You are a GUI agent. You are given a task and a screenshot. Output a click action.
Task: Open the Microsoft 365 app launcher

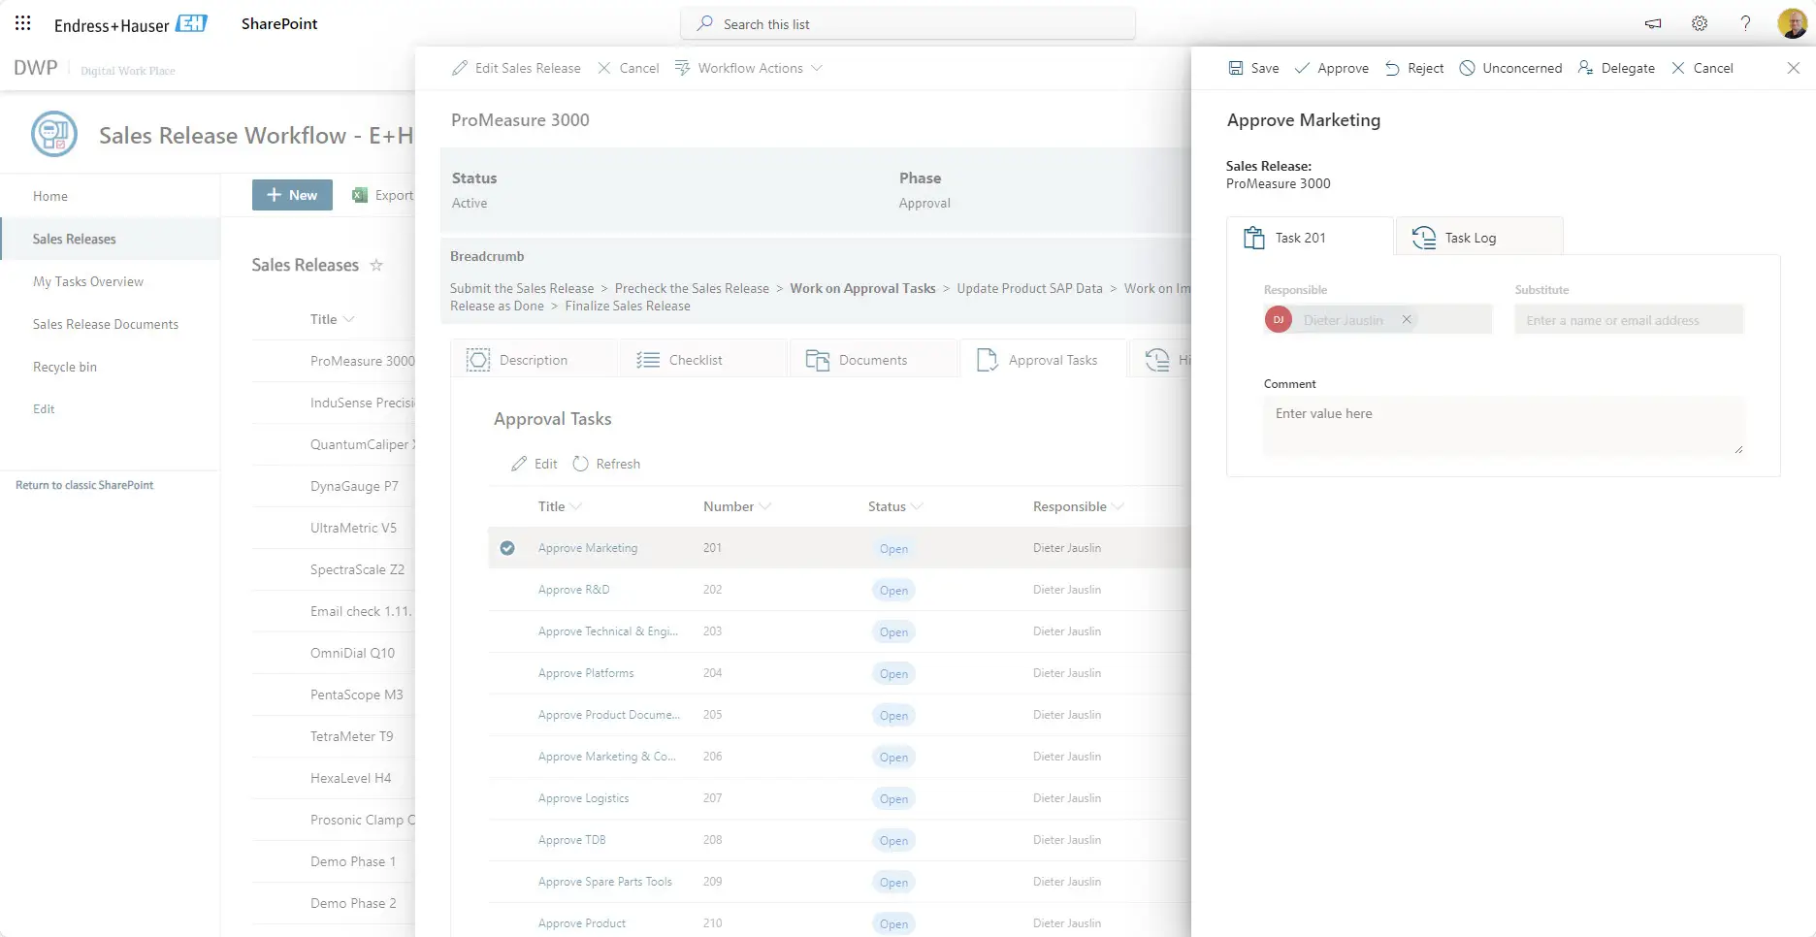[21, 22]
